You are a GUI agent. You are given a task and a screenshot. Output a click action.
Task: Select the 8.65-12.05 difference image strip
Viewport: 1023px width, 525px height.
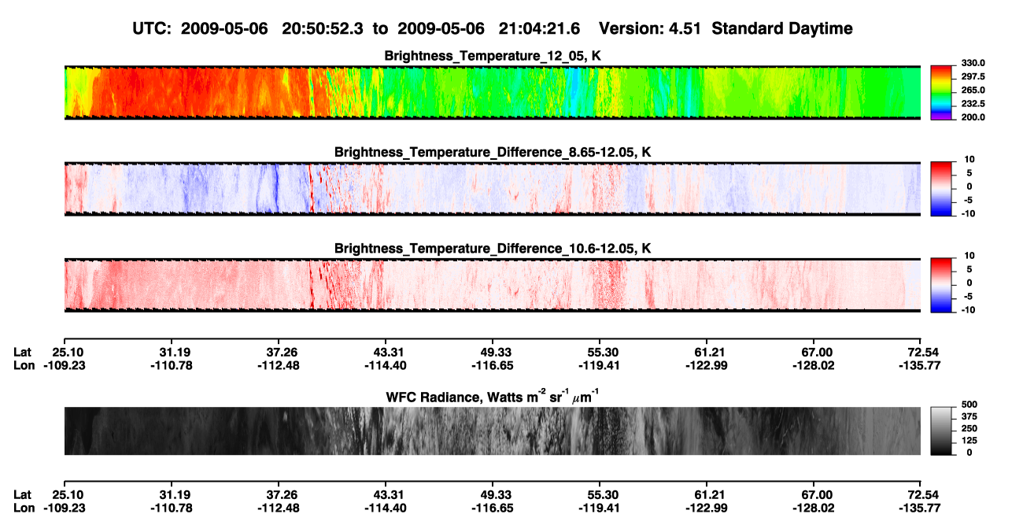tap(493, 188)
